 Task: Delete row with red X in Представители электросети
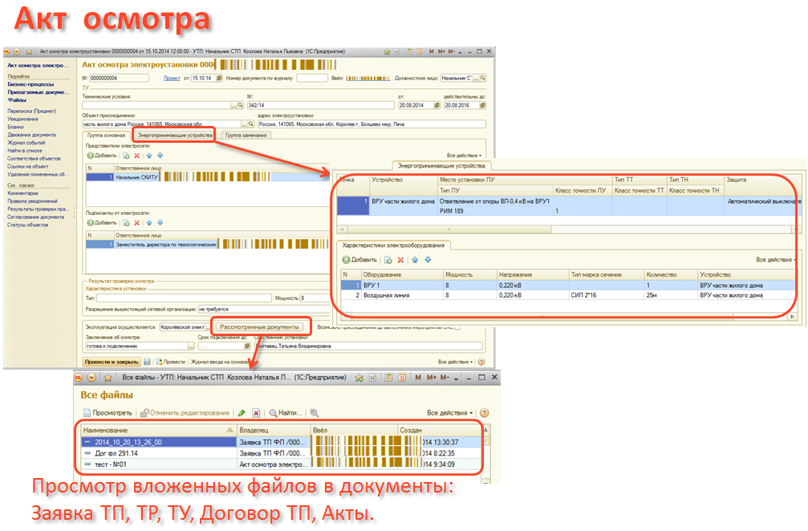coord(137,156)
